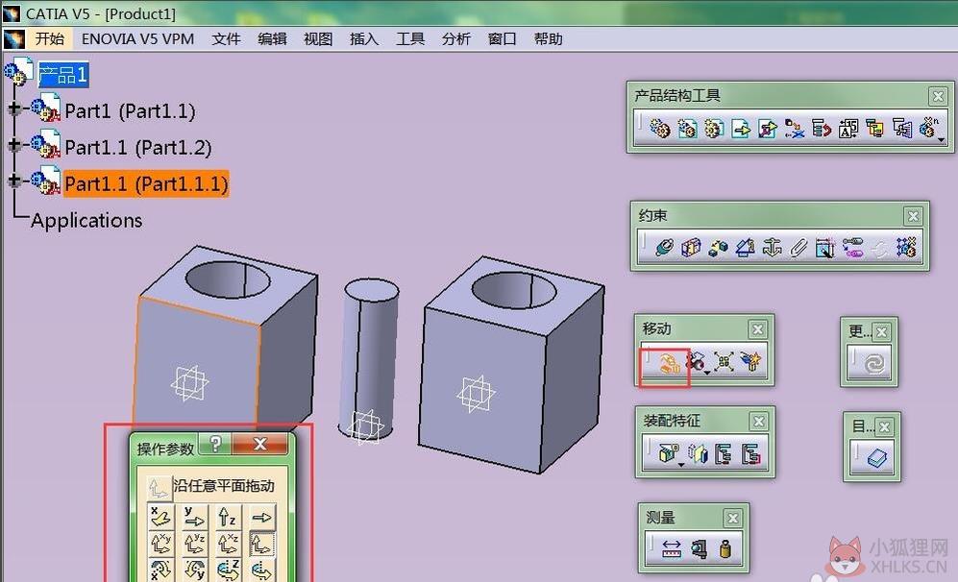Click Stop Manipulate on Clash icon
Viewport: 958px width, 582px height.
(750, 362)
